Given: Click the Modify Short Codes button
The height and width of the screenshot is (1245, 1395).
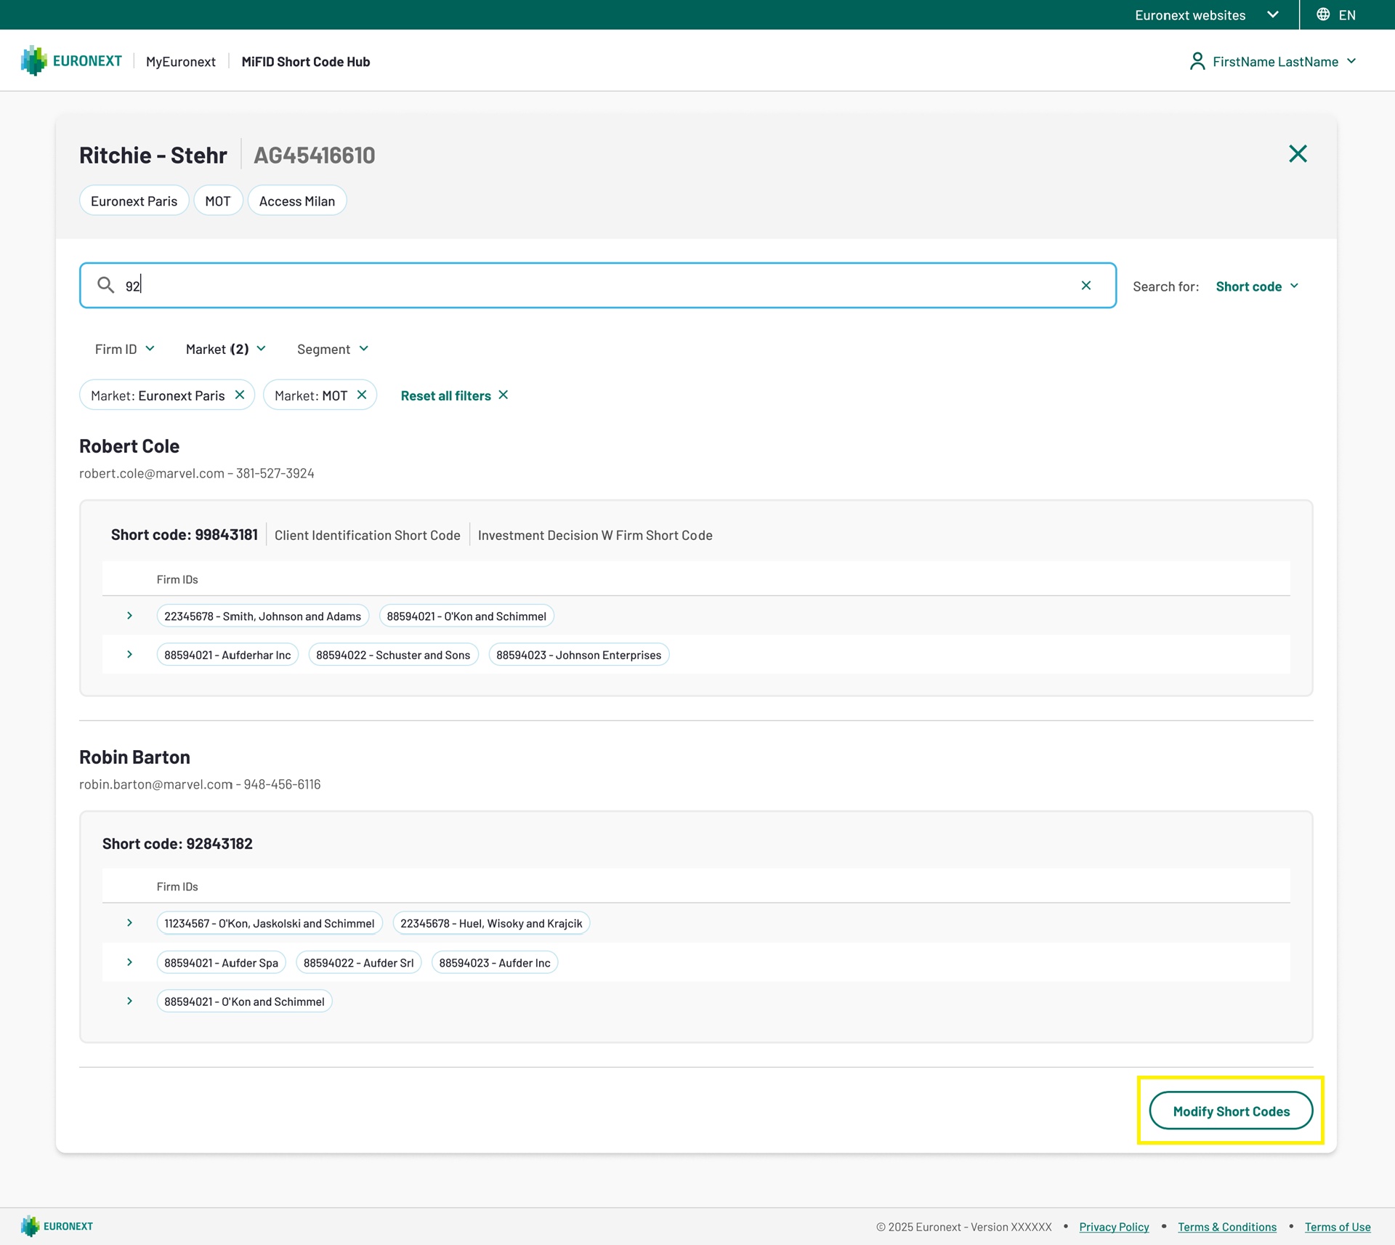Looking at the screenshot, I should pos(1231,1111).
